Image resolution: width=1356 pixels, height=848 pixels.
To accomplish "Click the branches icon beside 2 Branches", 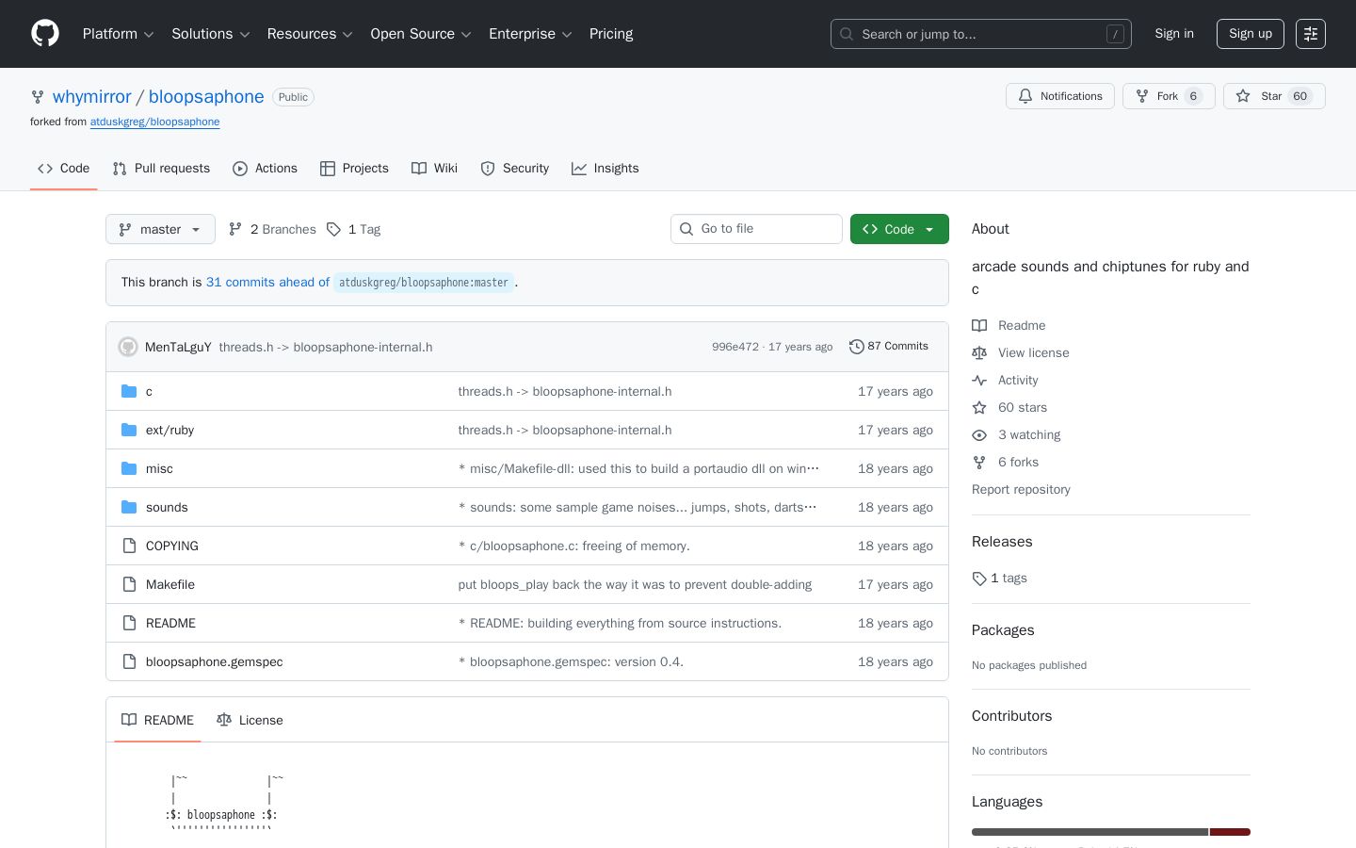I will coord(235,229).
